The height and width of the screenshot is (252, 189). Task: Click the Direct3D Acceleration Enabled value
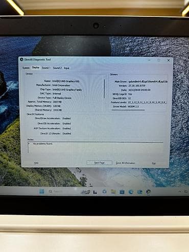click(x=66, y=123)
